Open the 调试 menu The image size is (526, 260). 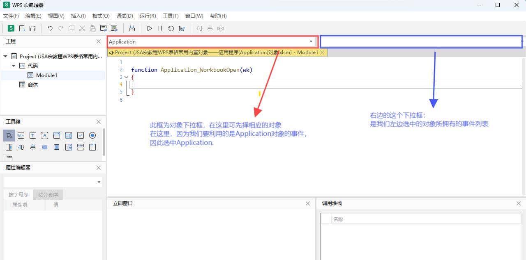click(x=124, y=16)
